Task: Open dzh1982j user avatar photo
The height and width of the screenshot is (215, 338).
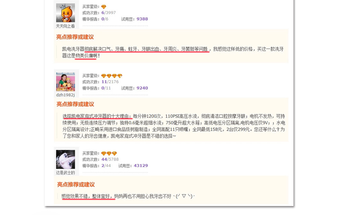Action: coord(65,82)
